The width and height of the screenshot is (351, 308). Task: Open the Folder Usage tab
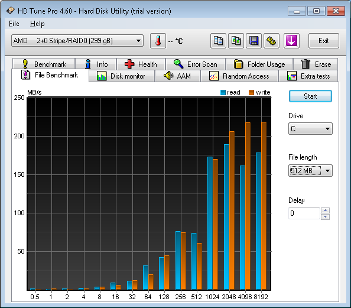(x=259, y=64)
